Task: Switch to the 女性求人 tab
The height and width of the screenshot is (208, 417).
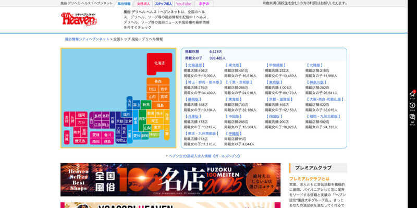Action: (x=143, y=4)
